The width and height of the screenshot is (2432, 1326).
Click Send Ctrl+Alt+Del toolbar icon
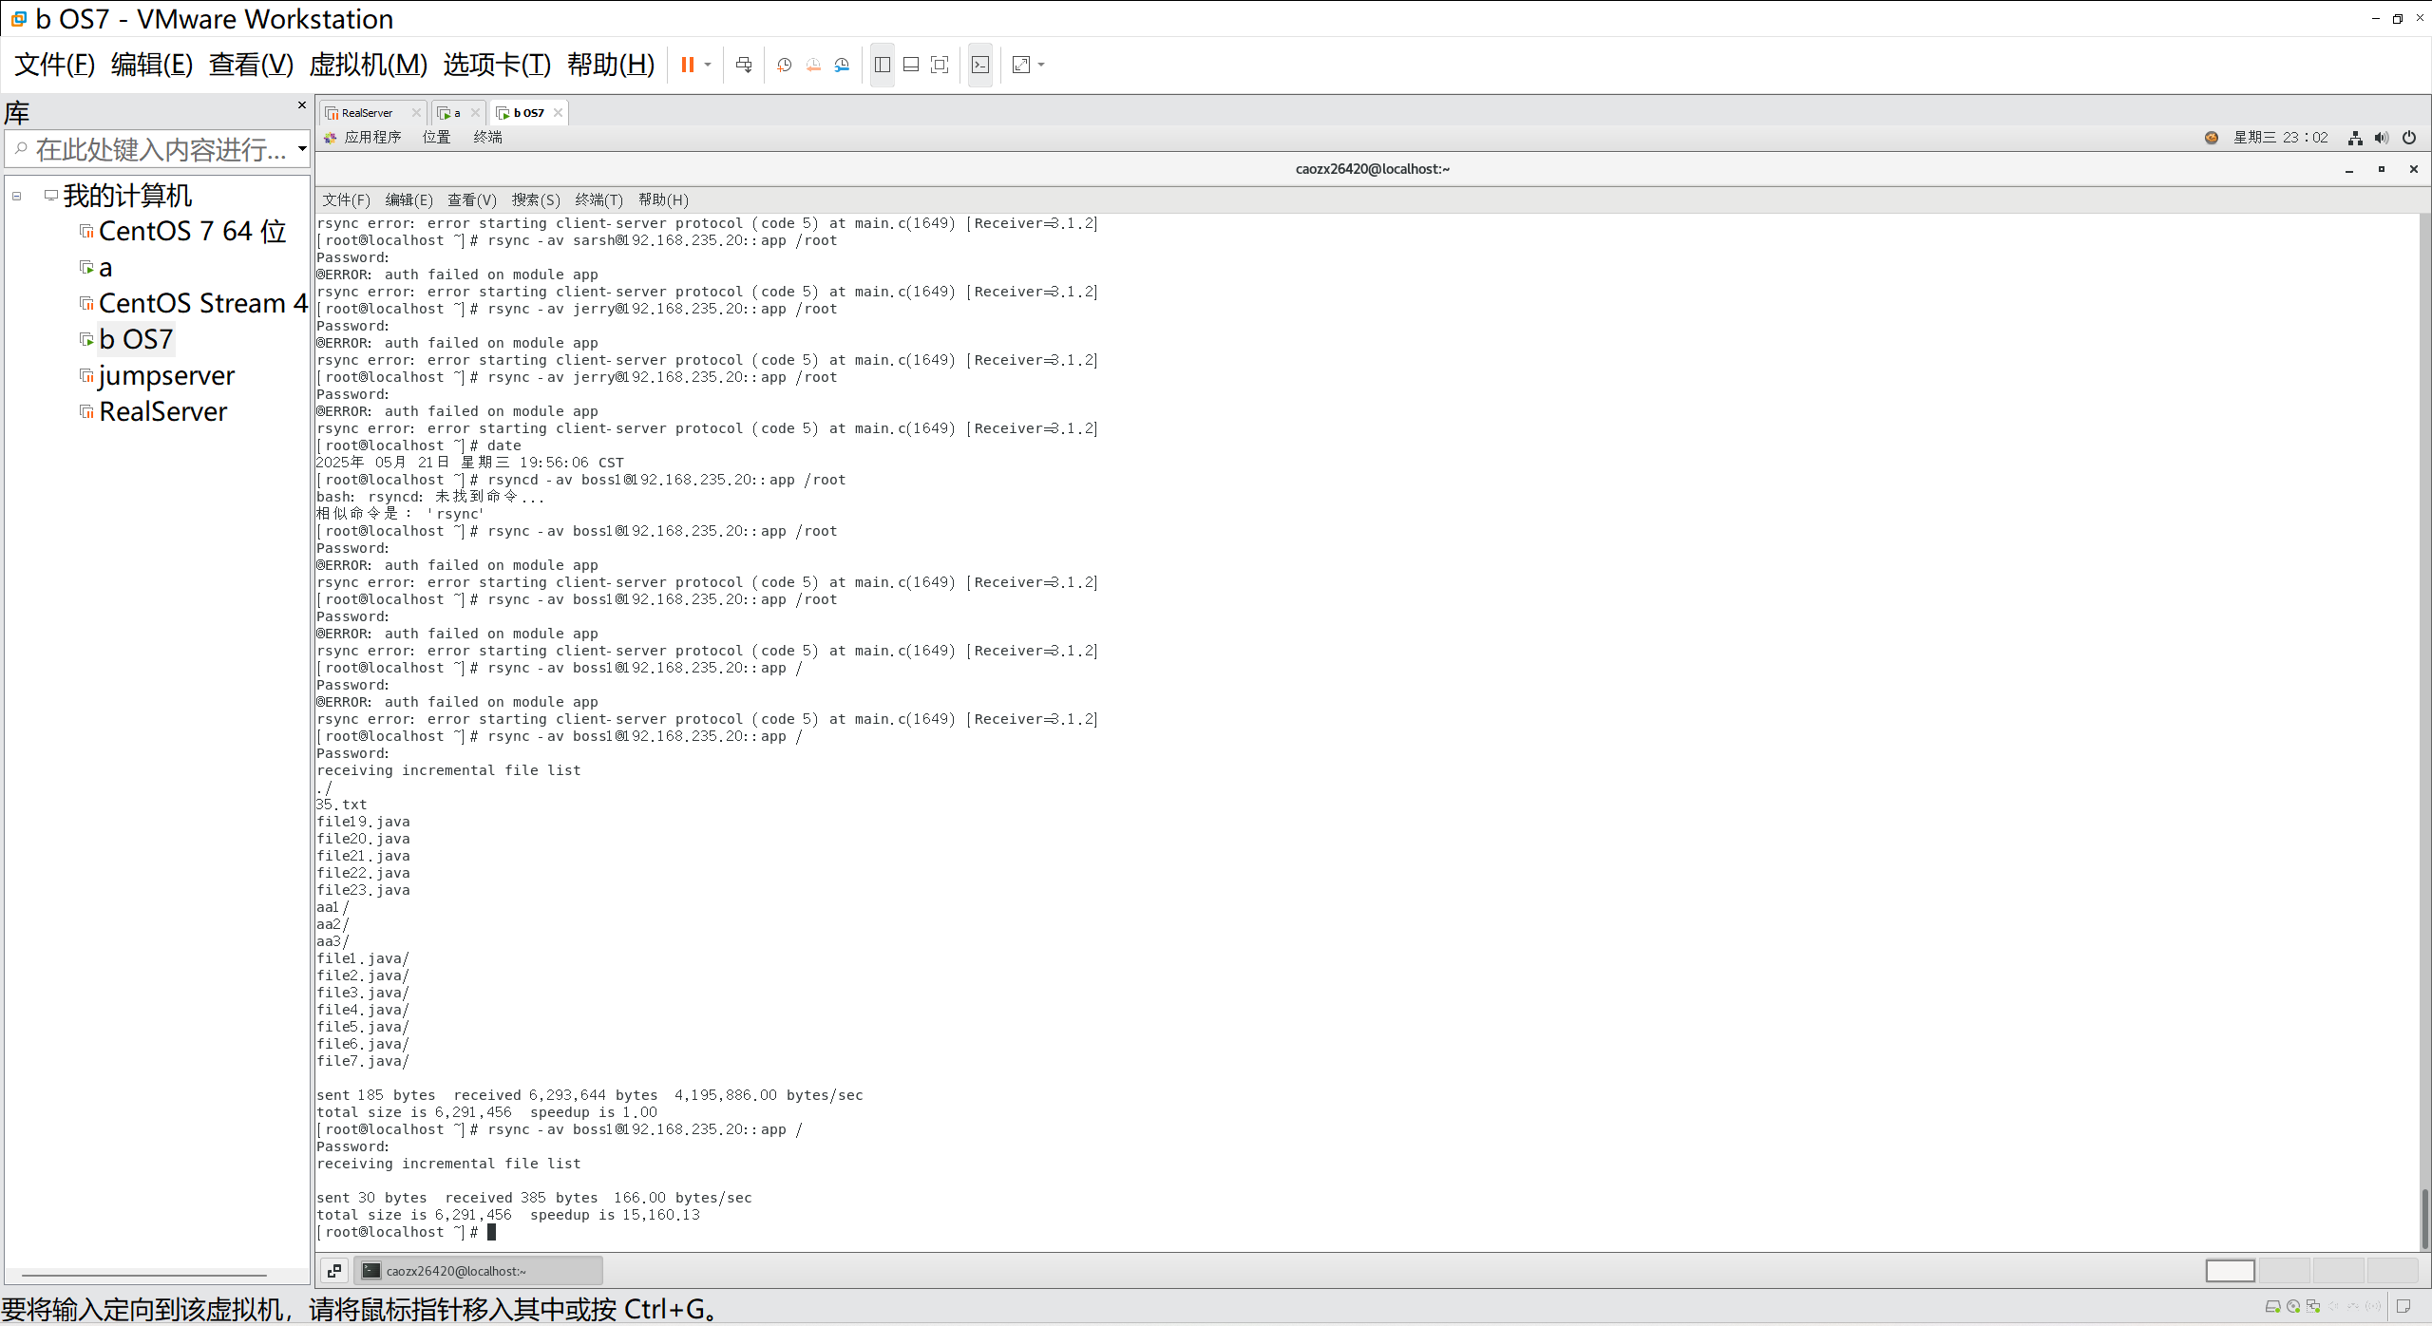coord(744,65)
